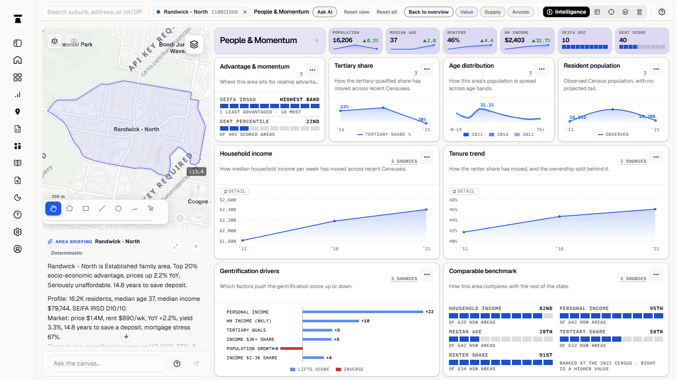Open the canvas help question icon
The height and width of the screenshot is (380, 676).
(x=177, y=364)
